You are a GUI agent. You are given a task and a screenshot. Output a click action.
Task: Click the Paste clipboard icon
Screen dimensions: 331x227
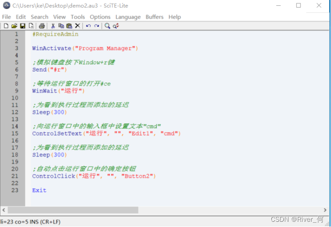click(69, 26)
